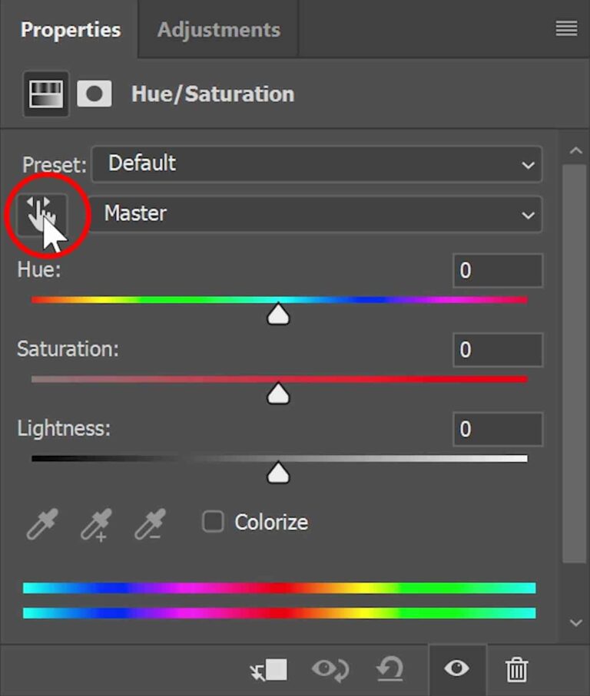The height and width of the screenshot is (696, 590).
Task: Choose the Add to Sample eyedropper
Action: (x=94, y=526)
